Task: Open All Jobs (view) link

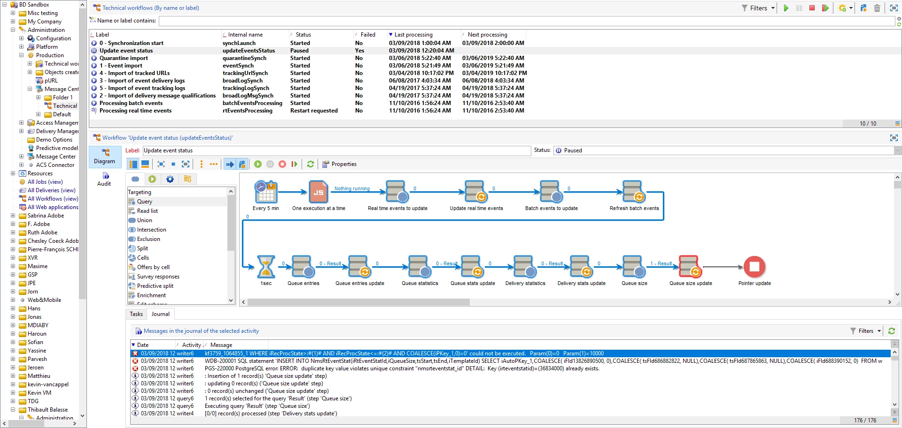Action: (x=45, y=182)
